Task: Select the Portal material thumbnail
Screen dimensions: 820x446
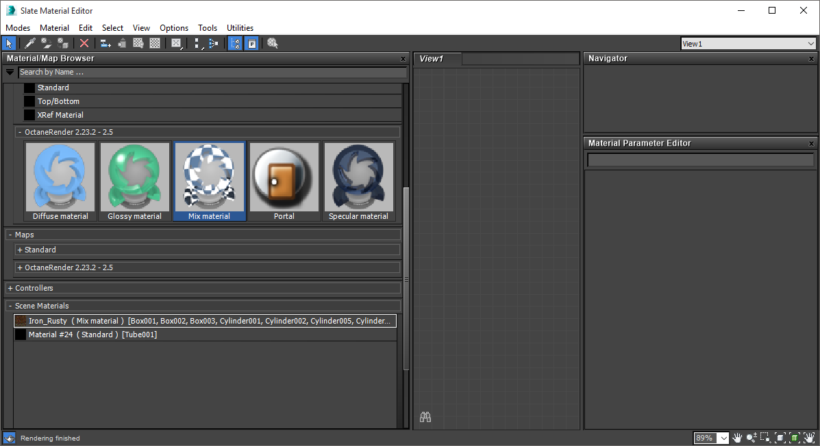Action: (x=284, y=181)
